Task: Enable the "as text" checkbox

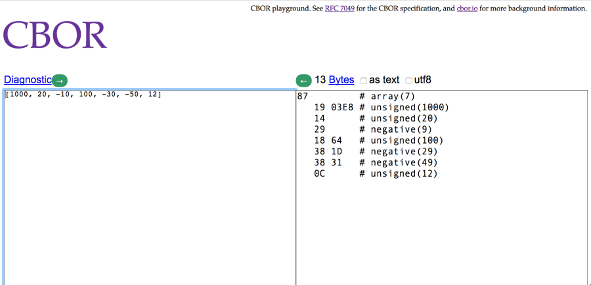Action: 364,80
